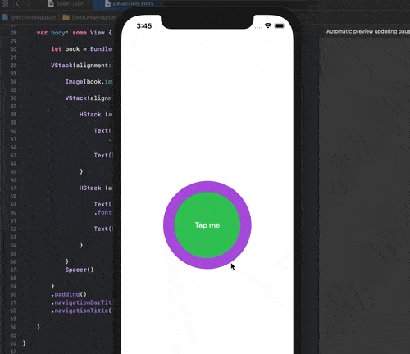Viewport: 410px width, 354px height.
Task: Click the 3:45 clock in simulator
Action: click(144, 26)
